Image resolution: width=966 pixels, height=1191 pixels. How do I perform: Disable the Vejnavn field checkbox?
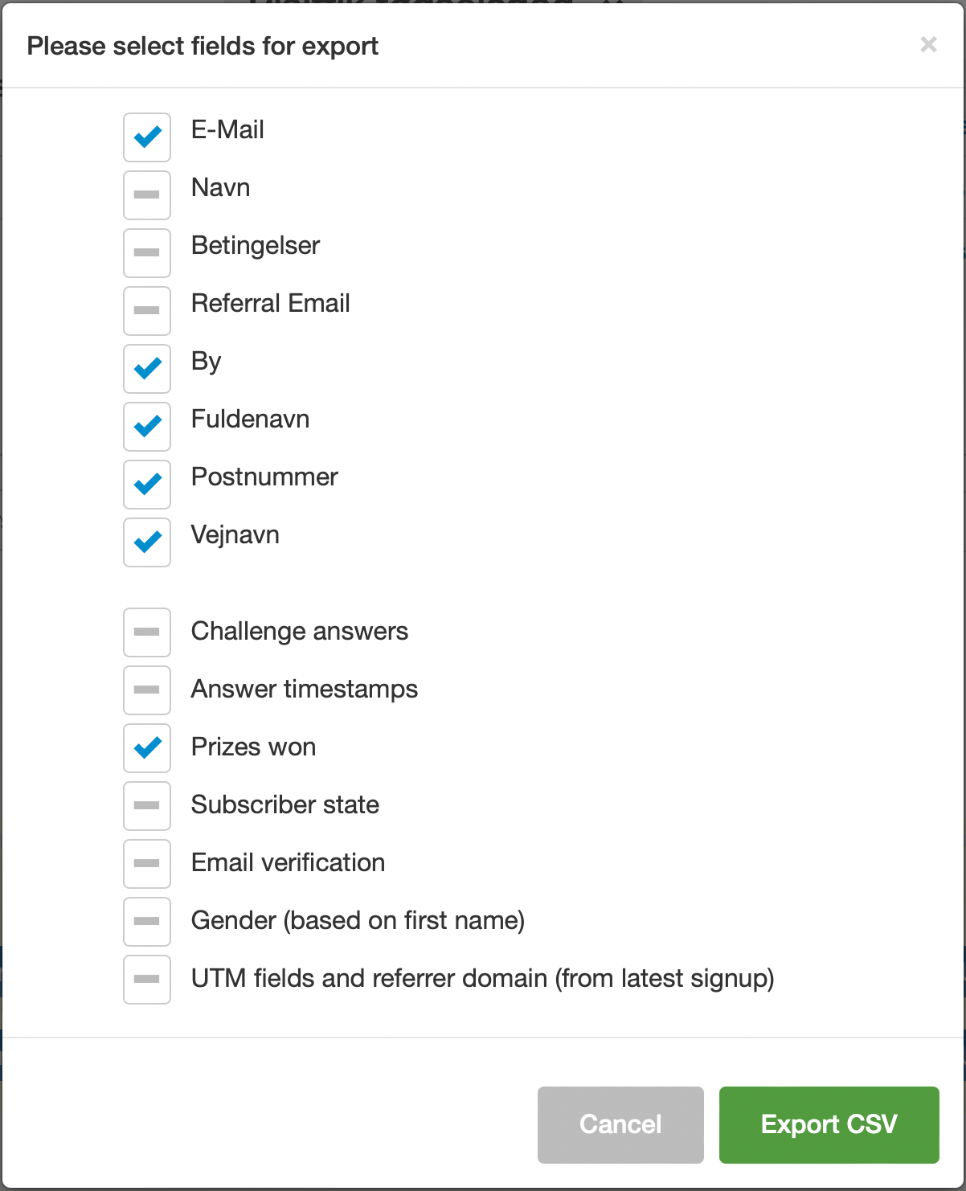(147, 542)
